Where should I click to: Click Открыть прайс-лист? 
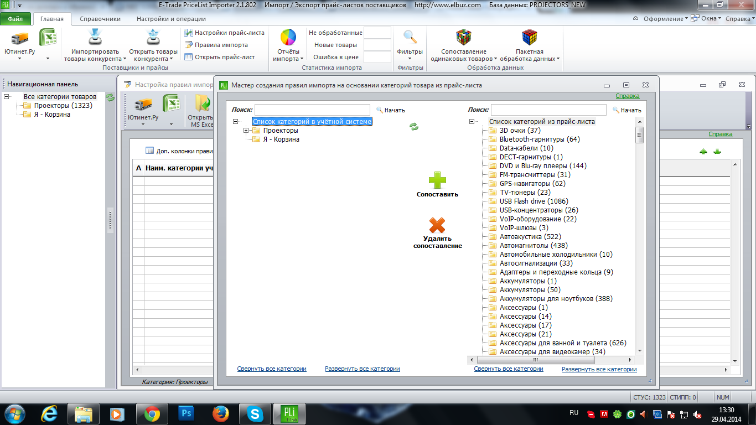click(x=220, y=57)
